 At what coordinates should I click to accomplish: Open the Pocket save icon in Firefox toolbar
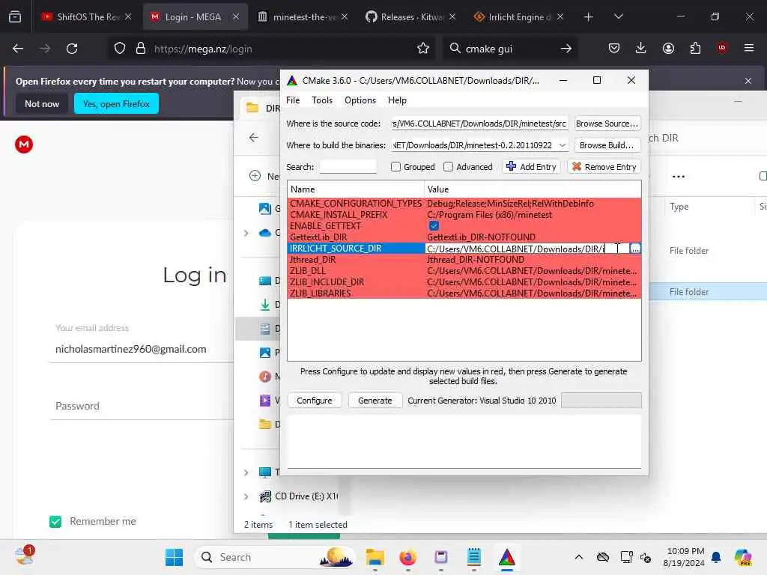point(614,49)
